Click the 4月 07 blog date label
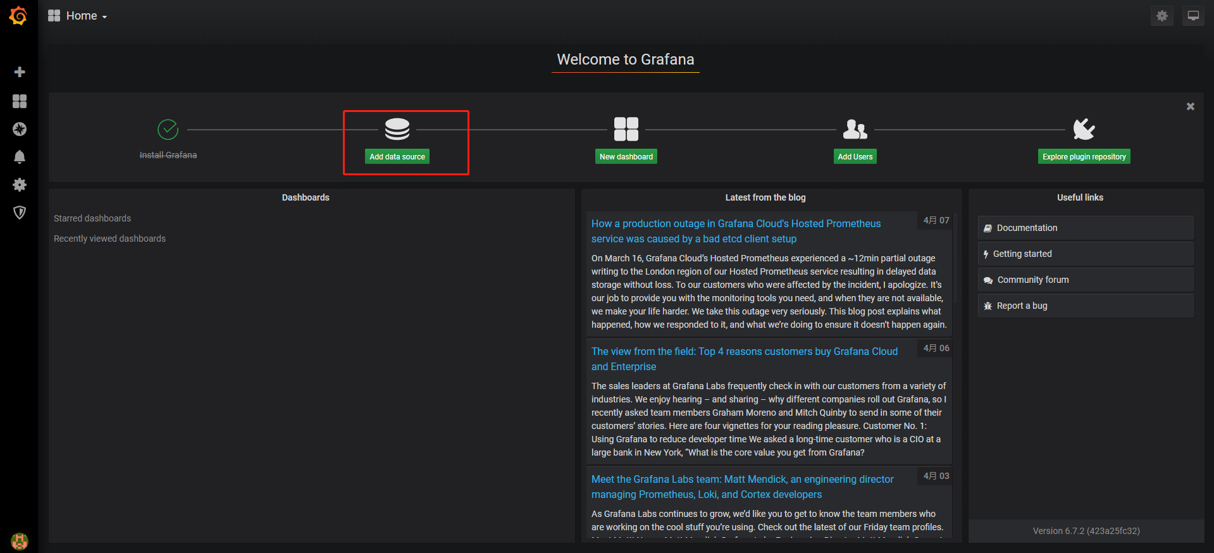This screenshot has height=553, width=1214. coord(936,220)
